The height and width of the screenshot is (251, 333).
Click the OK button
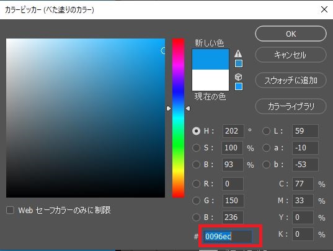pyautogui.click(x=291, y=34)
